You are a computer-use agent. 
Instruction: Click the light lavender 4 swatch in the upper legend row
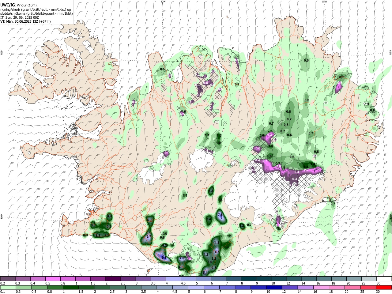(x=173, y=279)
